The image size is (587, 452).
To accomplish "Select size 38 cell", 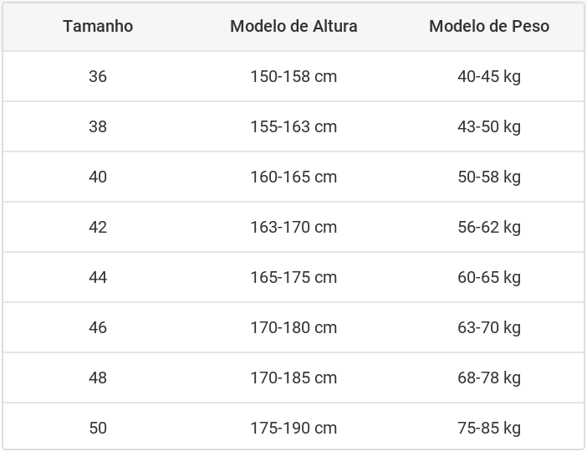I will 98,126.
